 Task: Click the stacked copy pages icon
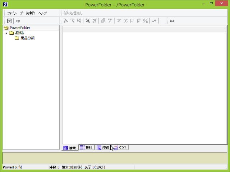coord(103,21)
